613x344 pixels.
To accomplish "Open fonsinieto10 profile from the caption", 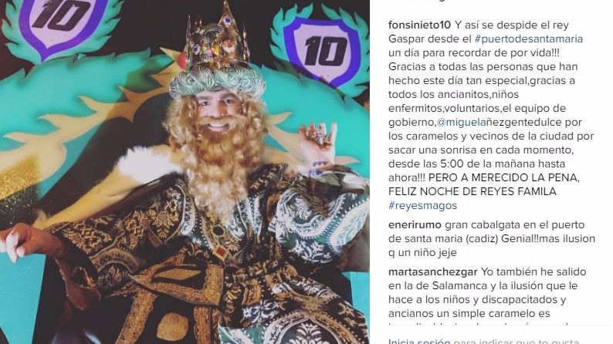I will pos(419,25).
